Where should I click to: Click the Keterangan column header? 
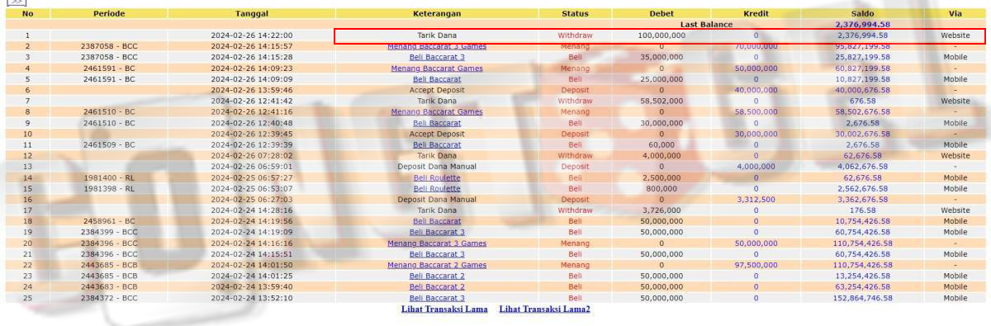pyautogui.click(x=437, y=14)
